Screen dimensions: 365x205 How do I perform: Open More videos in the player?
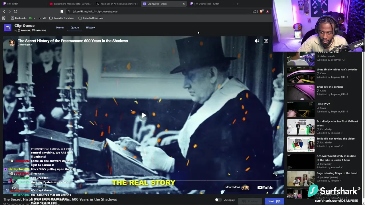point(237,187)
